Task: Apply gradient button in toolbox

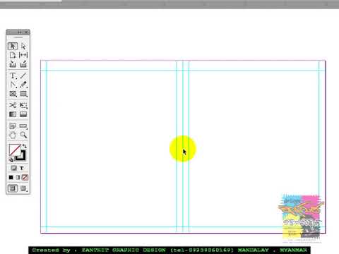Action: (x=18, y=177)
